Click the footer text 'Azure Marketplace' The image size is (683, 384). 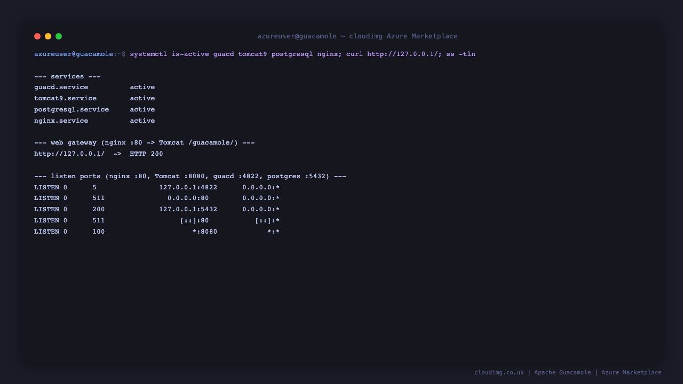631,373
